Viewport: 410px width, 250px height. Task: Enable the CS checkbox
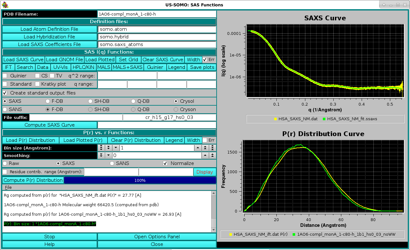pyautogui.click(x=37, y=76)
